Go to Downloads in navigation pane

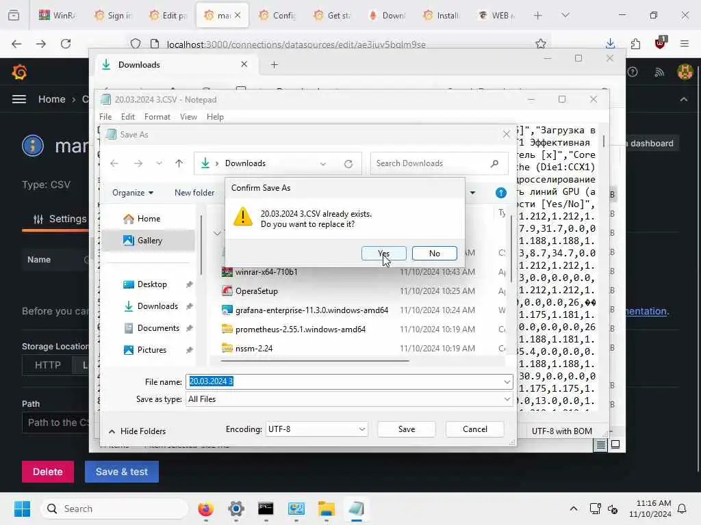[157, 306]
